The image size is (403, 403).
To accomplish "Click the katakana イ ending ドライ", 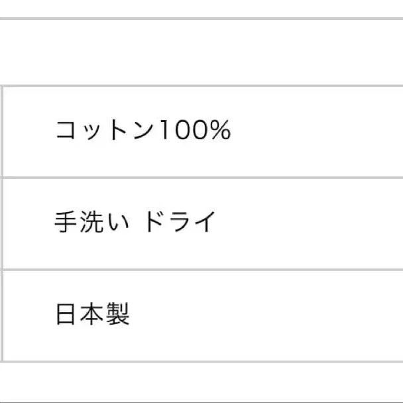I will [207, 222].
